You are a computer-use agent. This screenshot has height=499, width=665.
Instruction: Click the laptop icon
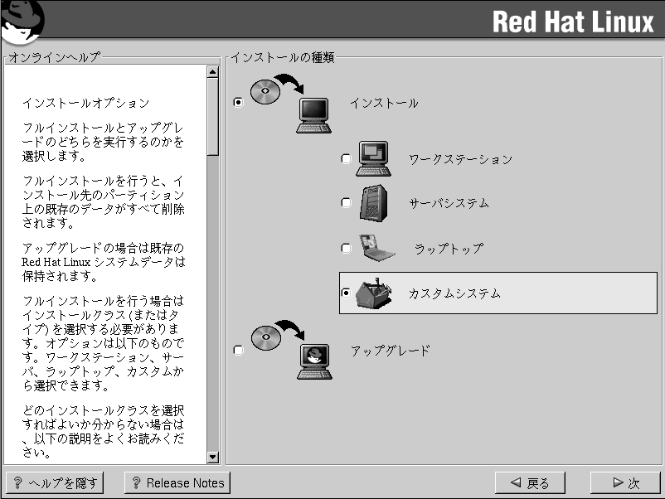[376, 248]
